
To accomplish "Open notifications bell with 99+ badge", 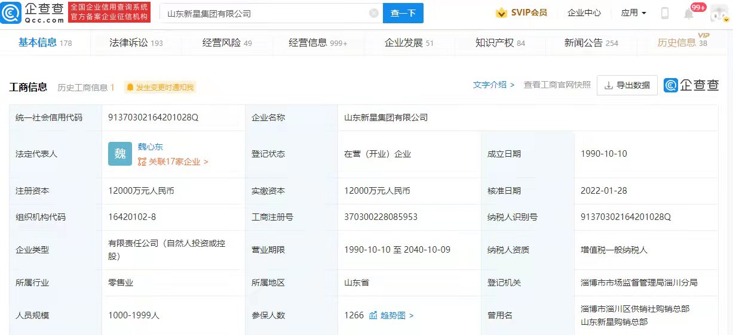I will 689,13.
